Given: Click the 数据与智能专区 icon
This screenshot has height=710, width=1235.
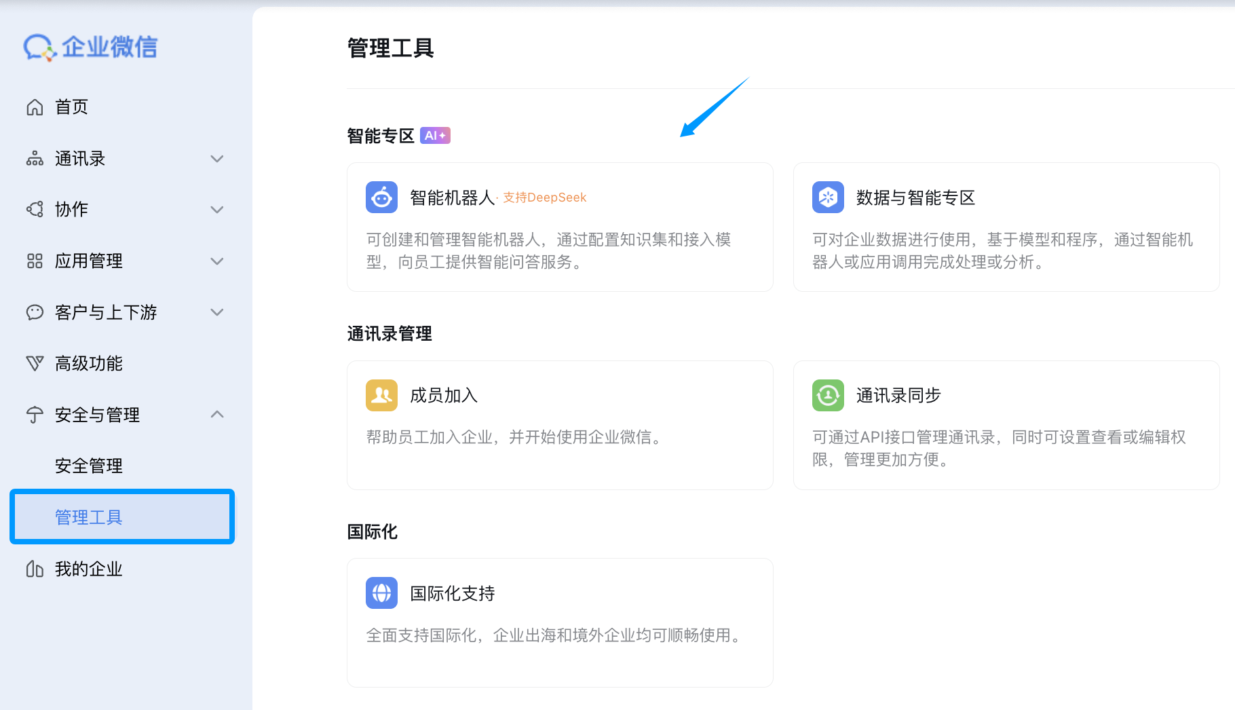Looking at the screenshot, I should click(827, 197).
